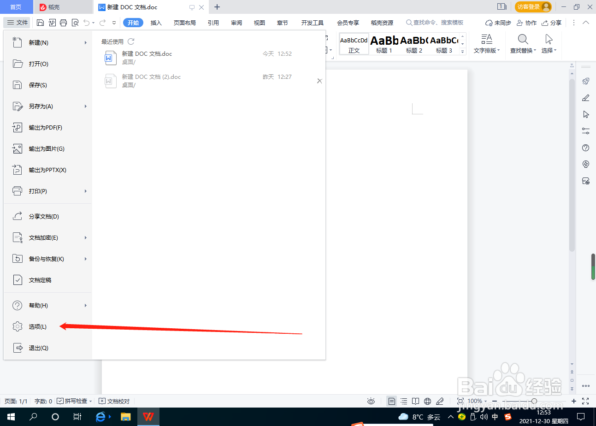Open 选项(L) settings
The image size is (596, 426).
(x=48, y=327)
